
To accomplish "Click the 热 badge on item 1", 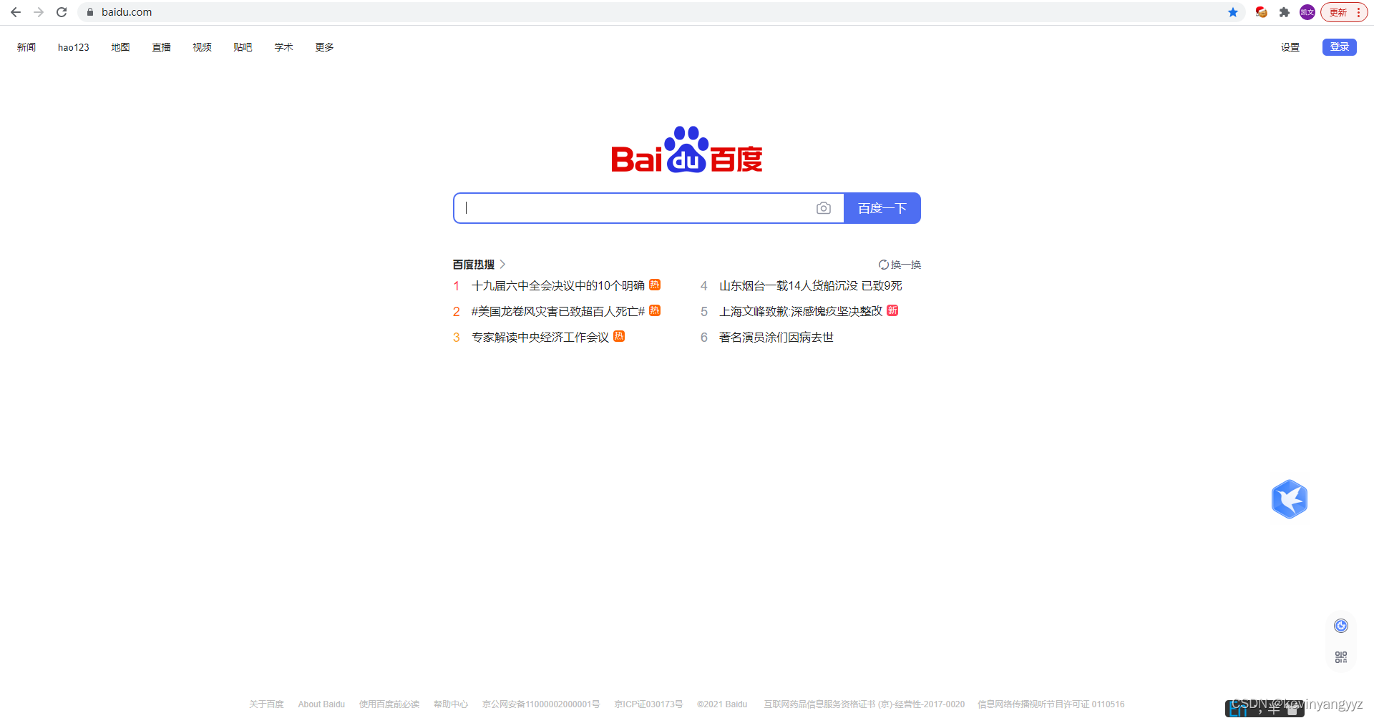I will click(655, 285).
